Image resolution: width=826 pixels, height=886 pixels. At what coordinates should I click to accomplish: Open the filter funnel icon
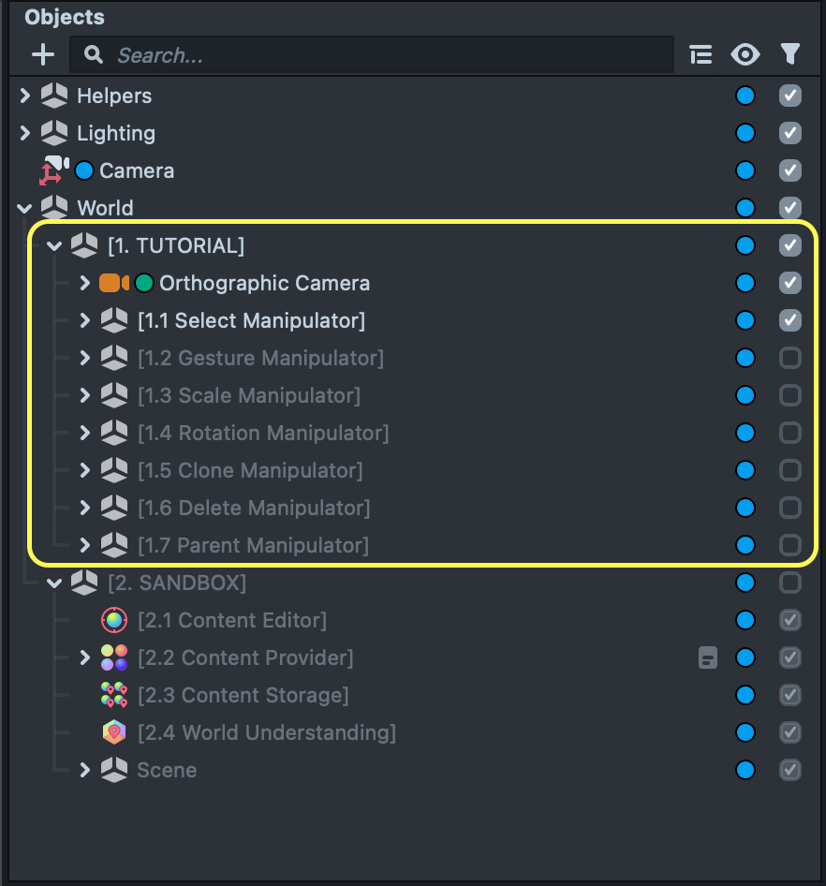coord(790,55)
